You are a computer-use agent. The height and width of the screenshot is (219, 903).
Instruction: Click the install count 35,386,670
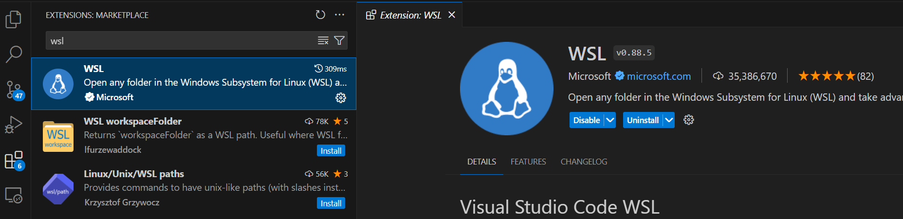point(745,76)
